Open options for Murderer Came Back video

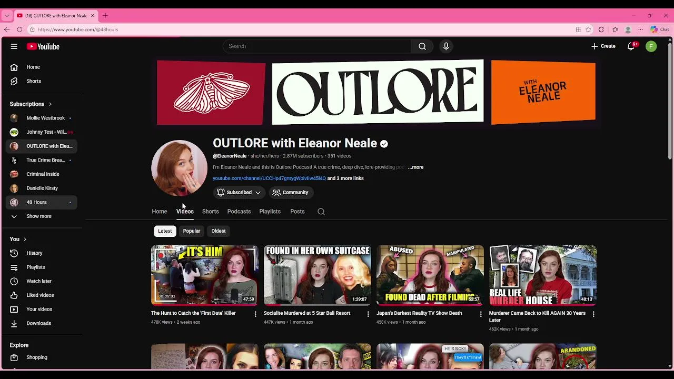[593, 314]
